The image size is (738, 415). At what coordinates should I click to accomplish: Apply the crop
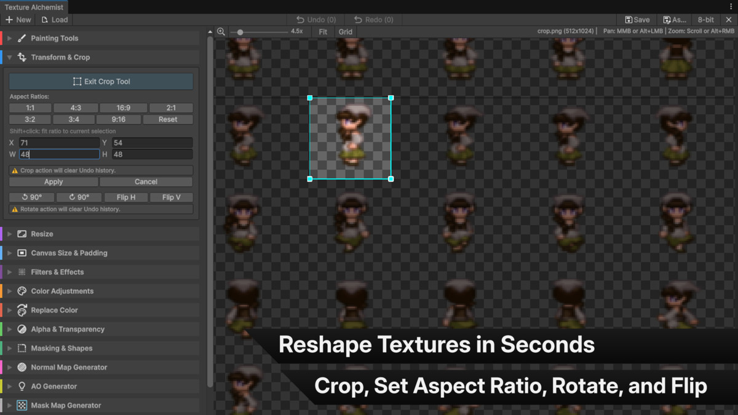click(x=54, y=182)
